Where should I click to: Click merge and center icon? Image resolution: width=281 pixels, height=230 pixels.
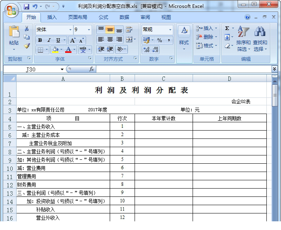(129, 39)
